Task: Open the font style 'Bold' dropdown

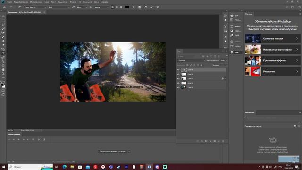Action: [x=59, y=7]
